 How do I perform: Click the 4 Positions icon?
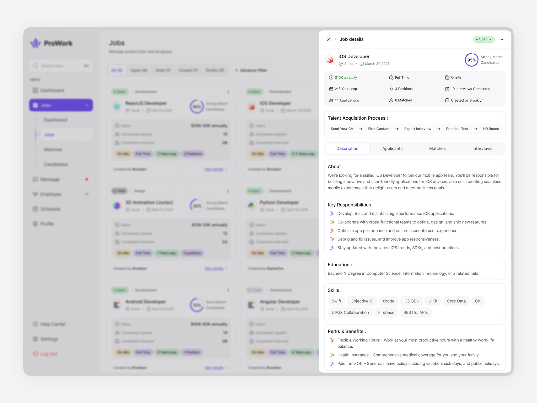tap(391, 89)
